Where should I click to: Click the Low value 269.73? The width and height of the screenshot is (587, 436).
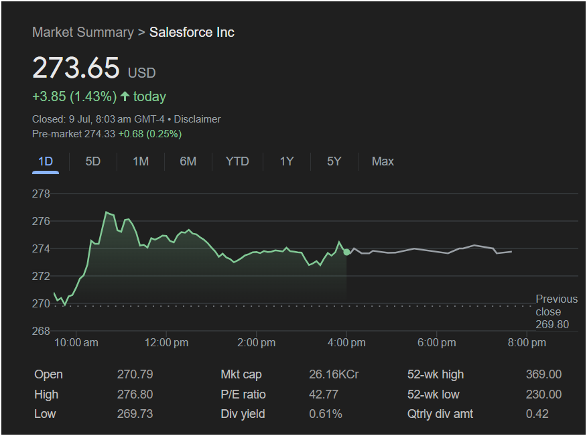tap(135, 414)
